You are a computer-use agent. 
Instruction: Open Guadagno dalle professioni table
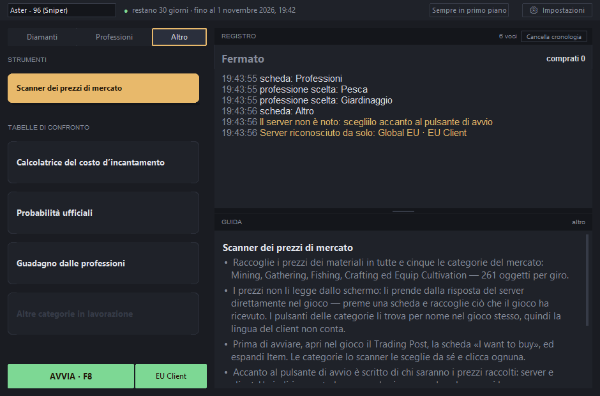tap(103, 264)
